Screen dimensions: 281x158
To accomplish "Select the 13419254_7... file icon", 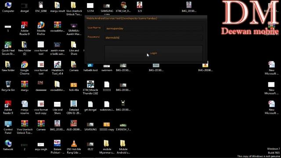I will tap(123, 127).
